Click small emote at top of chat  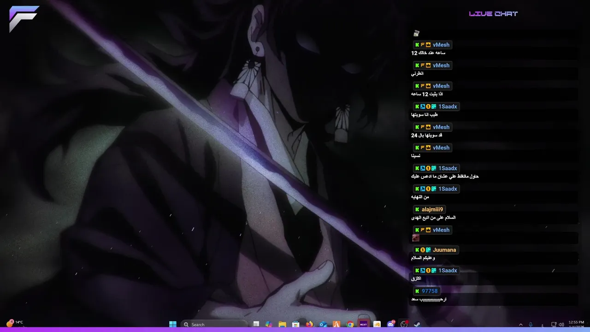coord(416,33)
